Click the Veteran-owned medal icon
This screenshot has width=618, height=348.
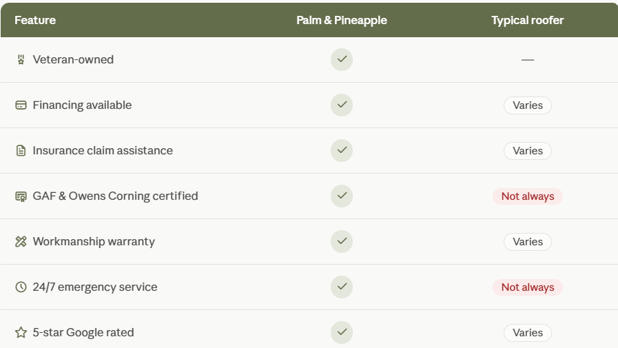click(21, 59)
